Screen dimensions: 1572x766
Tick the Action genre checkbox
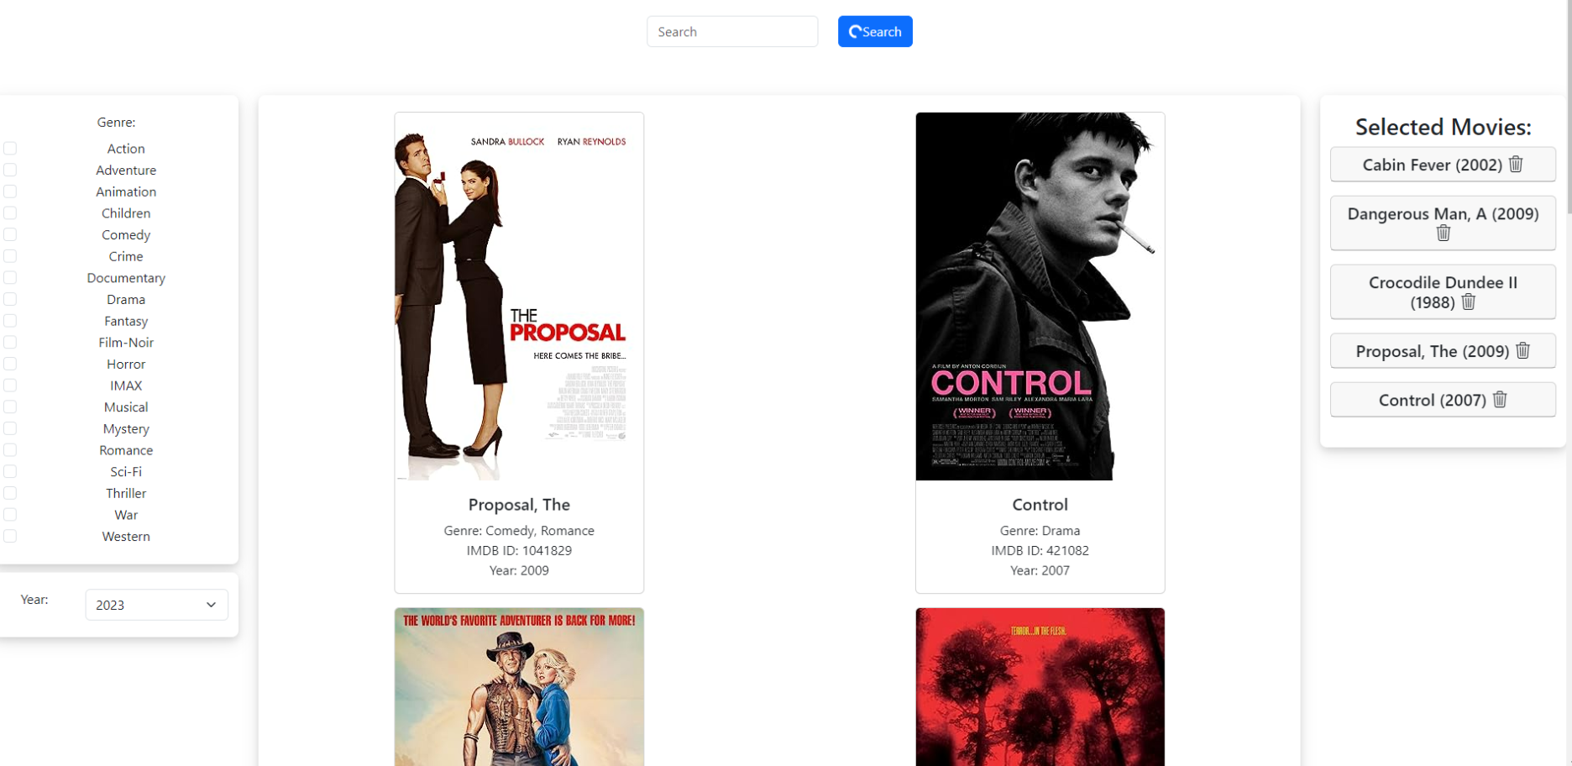pyautogui.click(x=10, y=149)
